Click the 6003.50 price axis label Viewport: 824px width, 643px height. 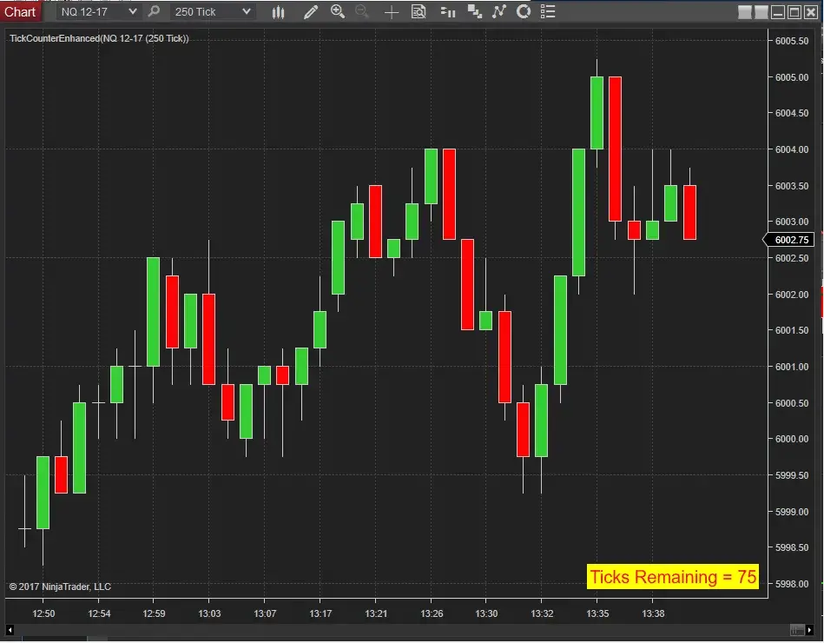(792, 186)
